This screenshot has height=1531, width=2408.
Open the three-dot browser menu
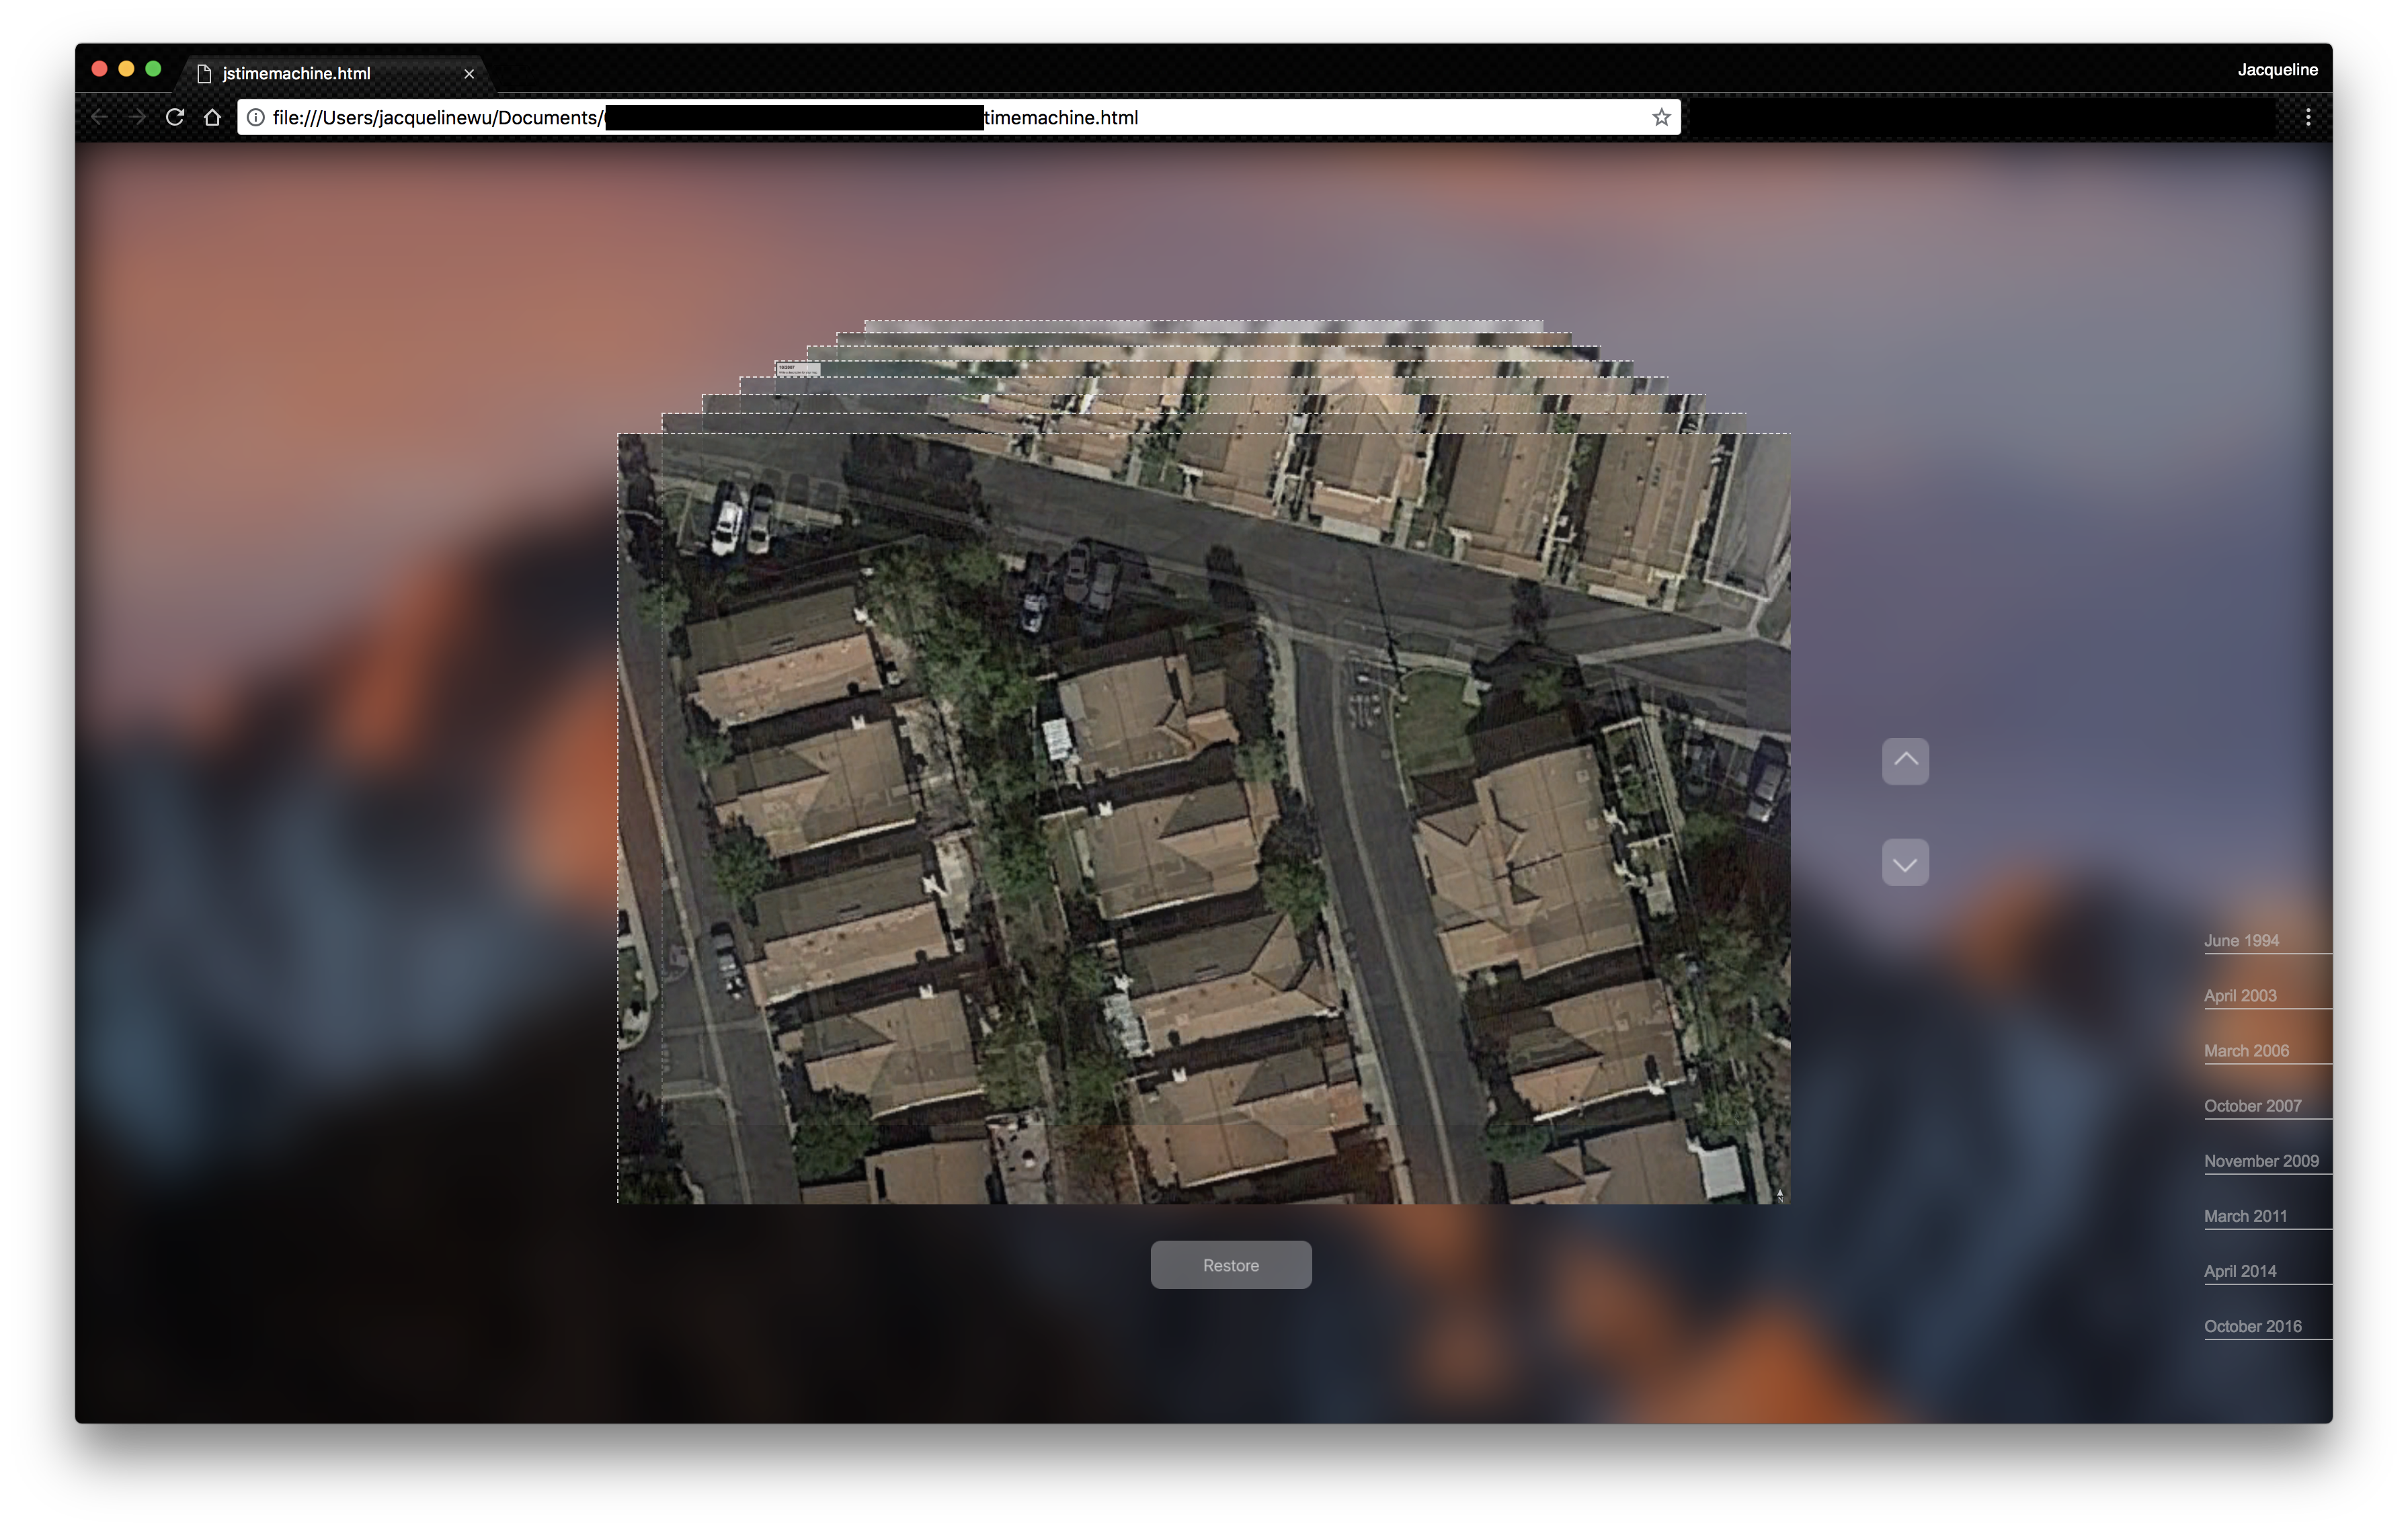click(2308, 117)
